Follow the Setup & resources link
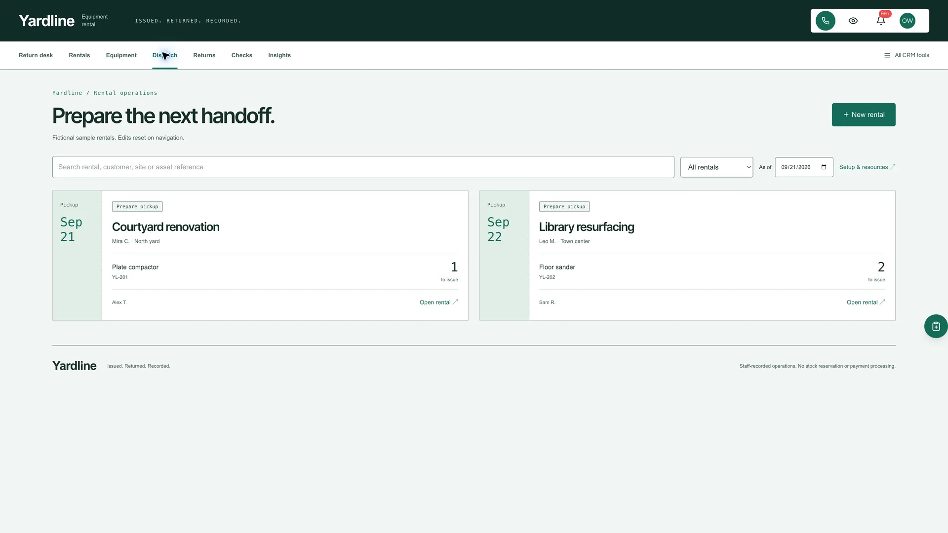Screen dimensions: 948x533 (867, 167)
